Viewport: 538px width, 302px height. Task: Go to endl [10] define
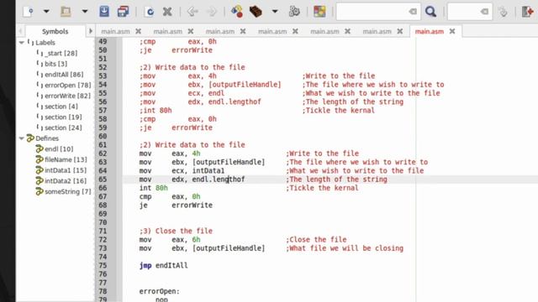pyautogui.click(x=59, y=149)
